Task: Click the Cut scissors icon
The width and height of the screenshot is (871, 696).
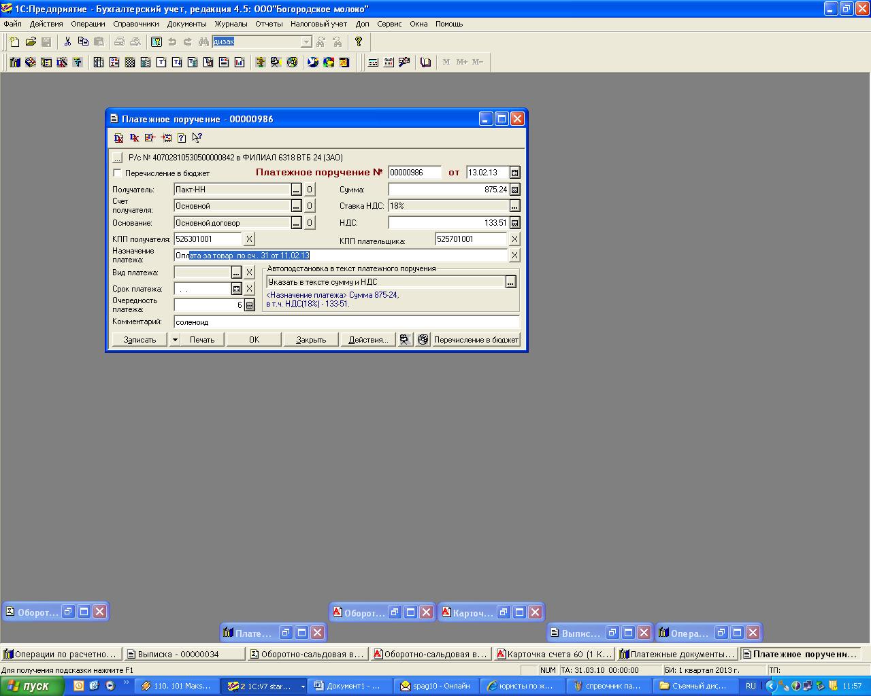Action: (x=67, y=41)
